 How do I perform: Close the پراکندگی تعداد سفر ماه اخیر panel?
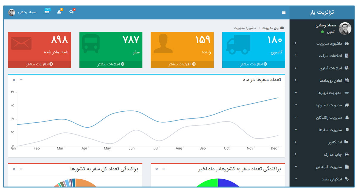[157, 169]
